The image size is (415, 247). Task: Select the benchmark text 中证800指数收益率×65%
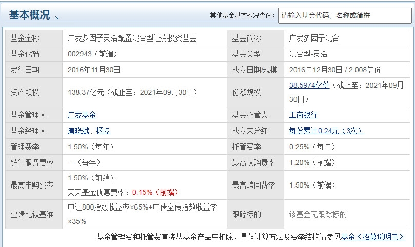(108, 207)
